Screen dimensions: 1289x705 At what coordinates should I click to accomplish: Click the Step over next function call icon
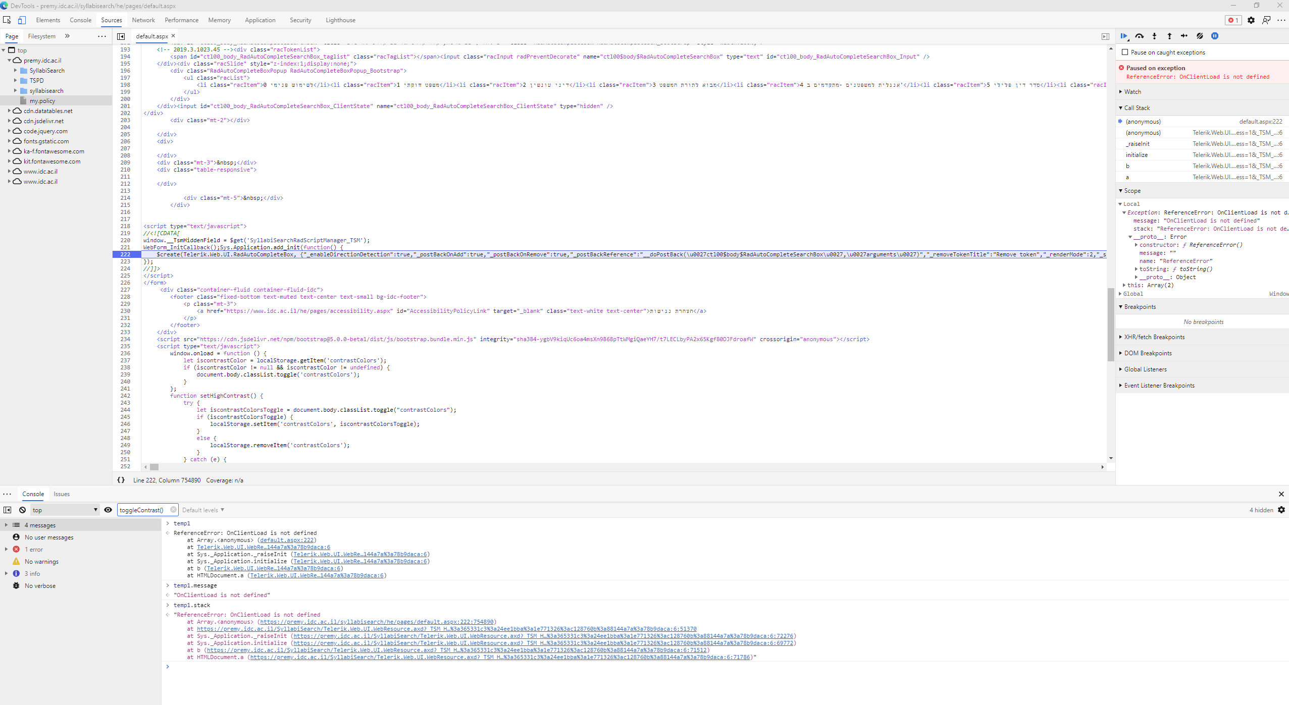click(x=1140, y=36)
